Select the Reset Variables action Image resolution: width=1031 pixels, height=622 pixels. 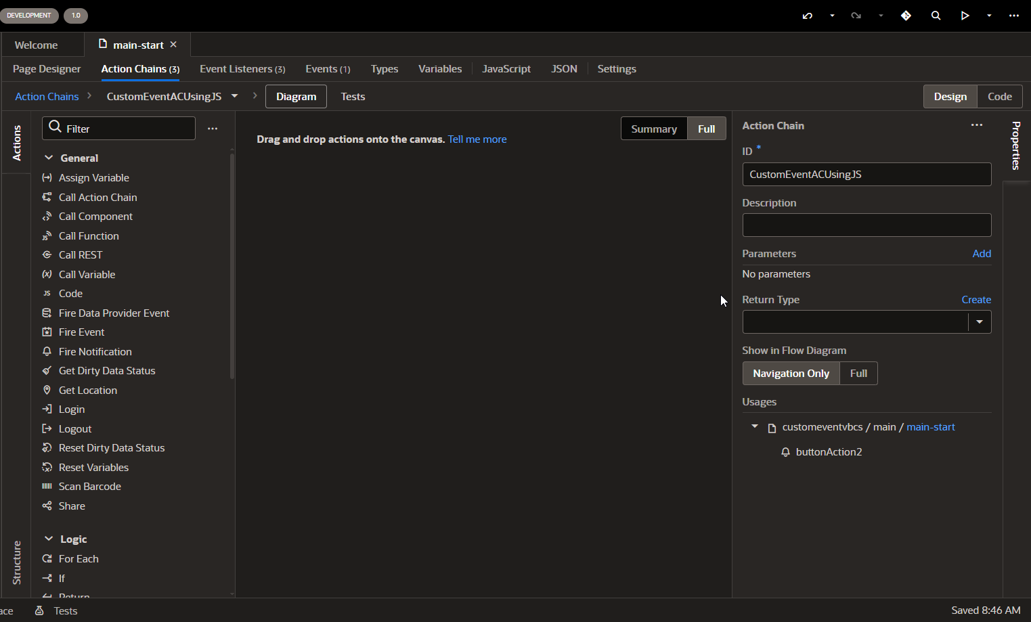pyautogui.click(x=93, y=468)
